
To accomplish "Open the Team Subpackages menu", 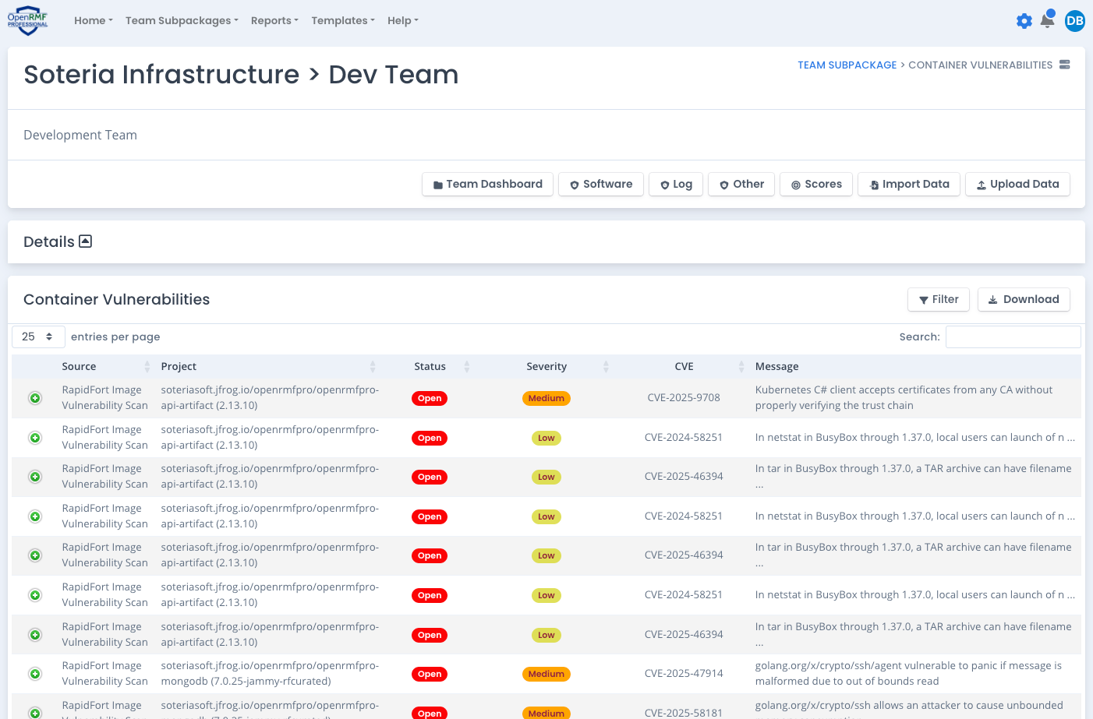I will (x=182, y=20).
